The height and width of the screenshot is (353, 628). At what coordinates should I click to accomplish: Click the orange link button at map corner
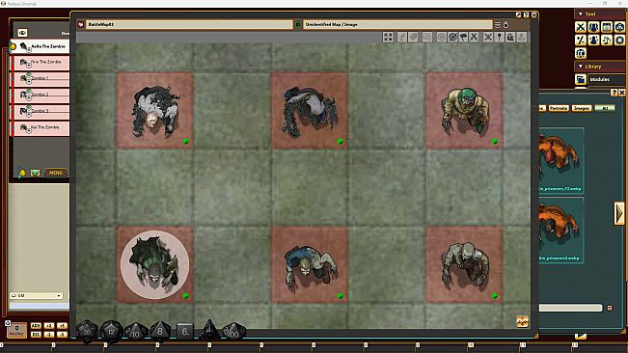tap(522, 321)
